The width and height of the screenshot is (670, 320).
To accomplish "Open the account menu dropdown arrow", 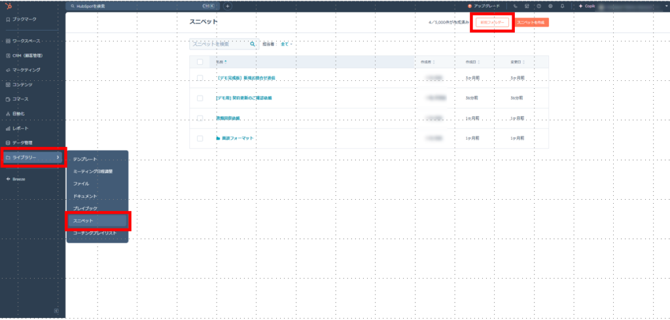I will (667, 7).
